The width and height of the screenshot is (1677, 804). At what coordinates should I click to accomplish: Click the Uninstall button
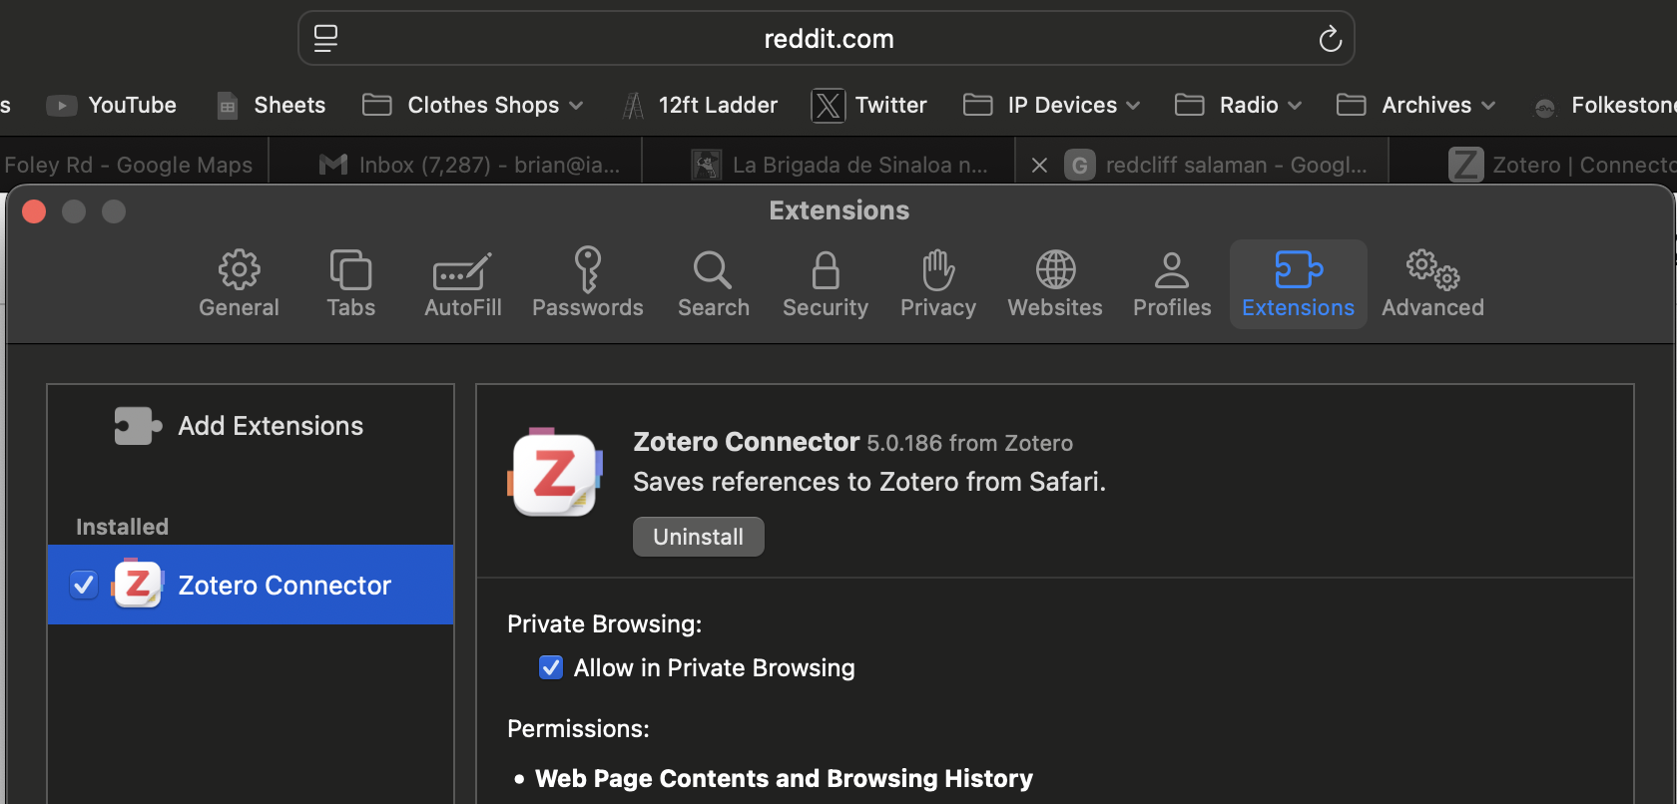699,537
